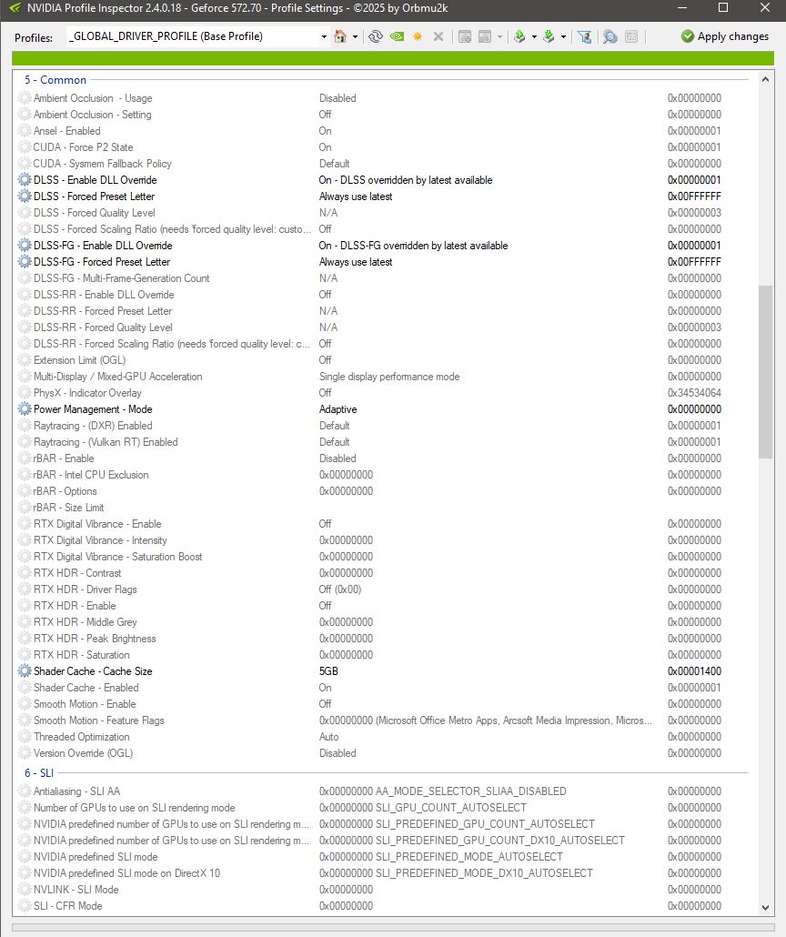Click the add application to profile icon
This screenshot has height=937, width=786.
pyautogui.click(x=465, y=36)
